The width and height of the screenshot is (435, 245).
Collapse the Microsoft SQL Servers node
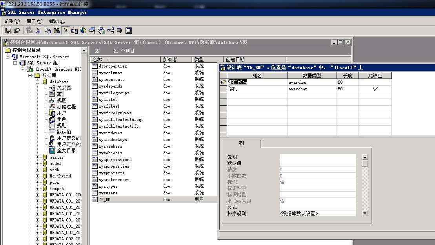click(x=8, y=57)
